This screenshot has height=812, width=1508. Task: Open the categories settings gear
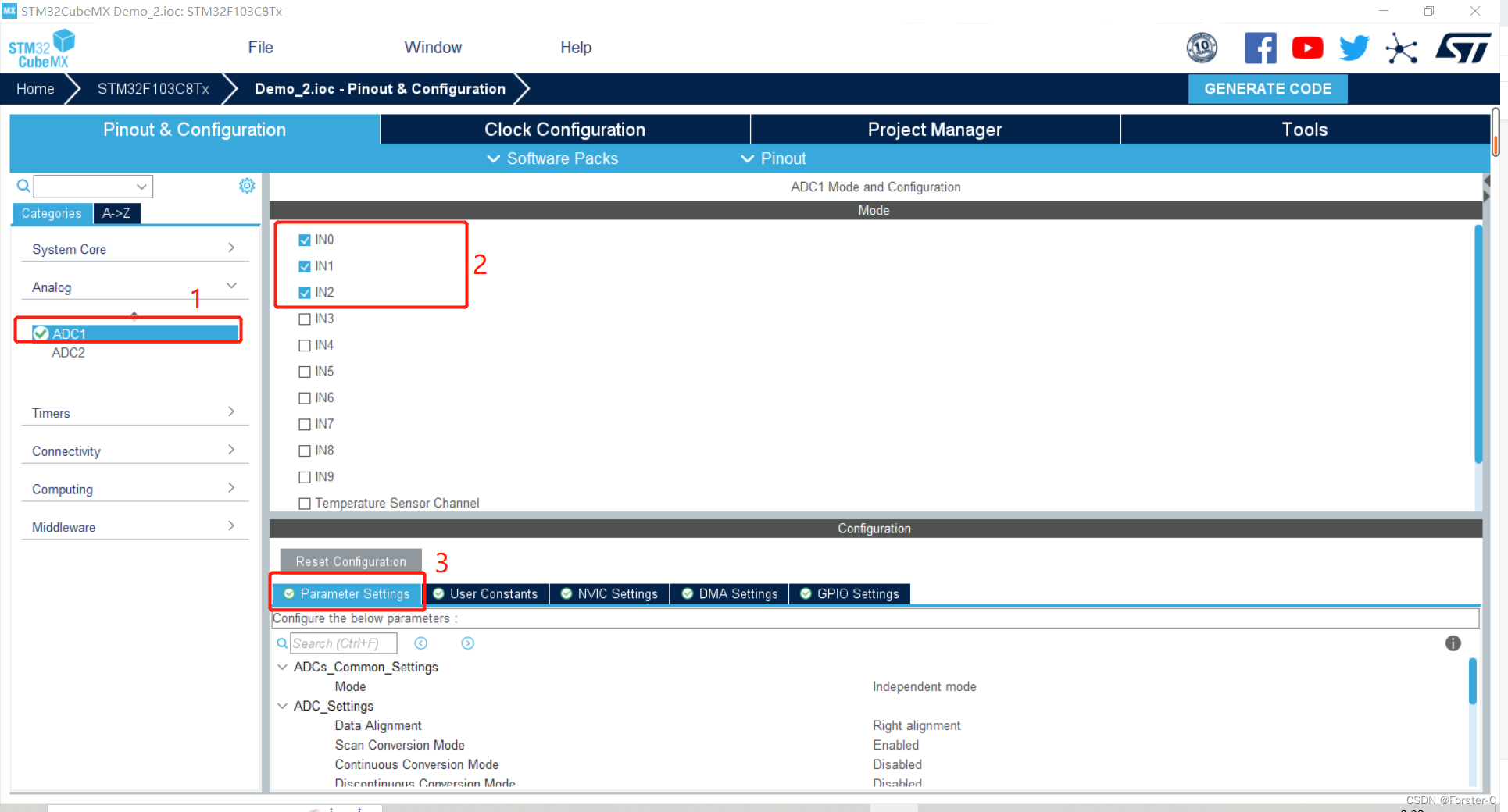coord(247,186)
